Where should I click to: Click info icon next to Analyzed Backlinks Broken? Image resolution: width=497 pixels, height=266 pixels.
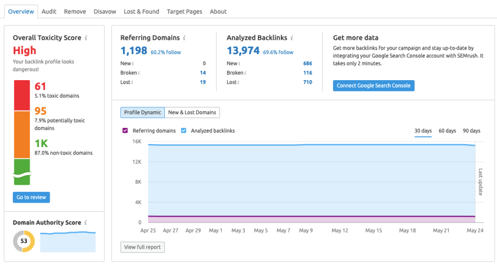[x=246, y=73]
